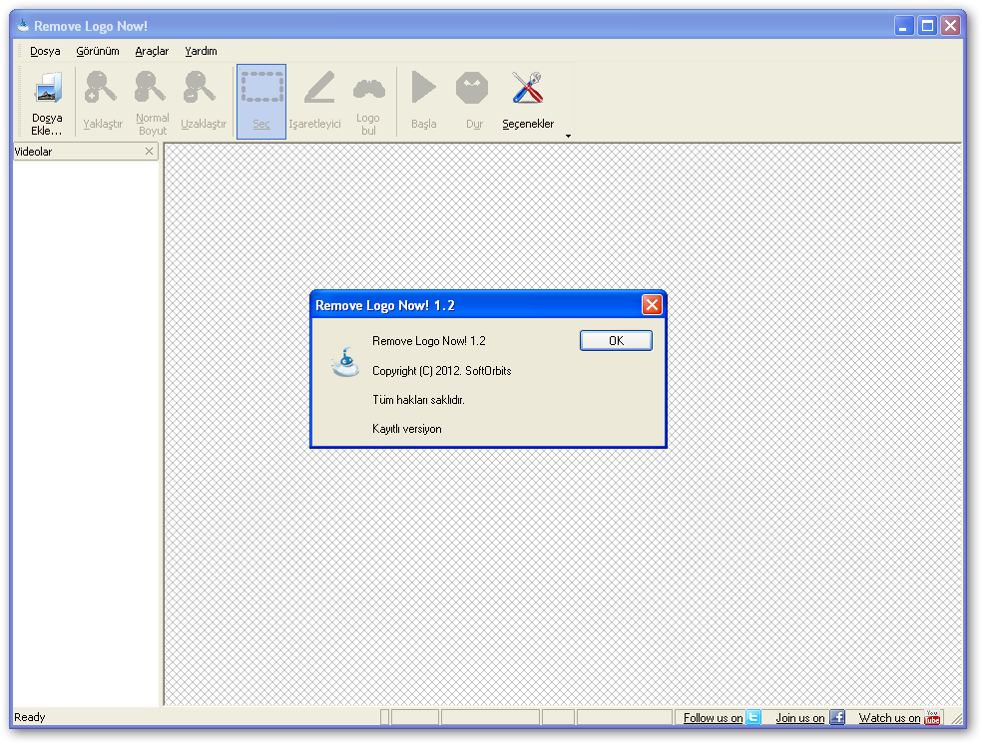Click the Normal Boyut magnifier icon

151,88
